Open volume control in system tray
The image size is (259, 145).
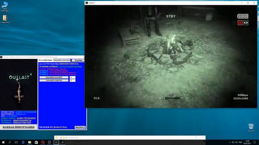click(x=236, y=142)
